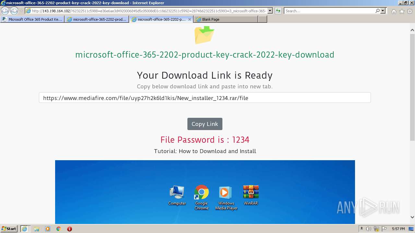The width and height of the screenshot is (415, 233).
Task: Click 'Tutorial: How to Download and Install' text
Action: (205, 151)
